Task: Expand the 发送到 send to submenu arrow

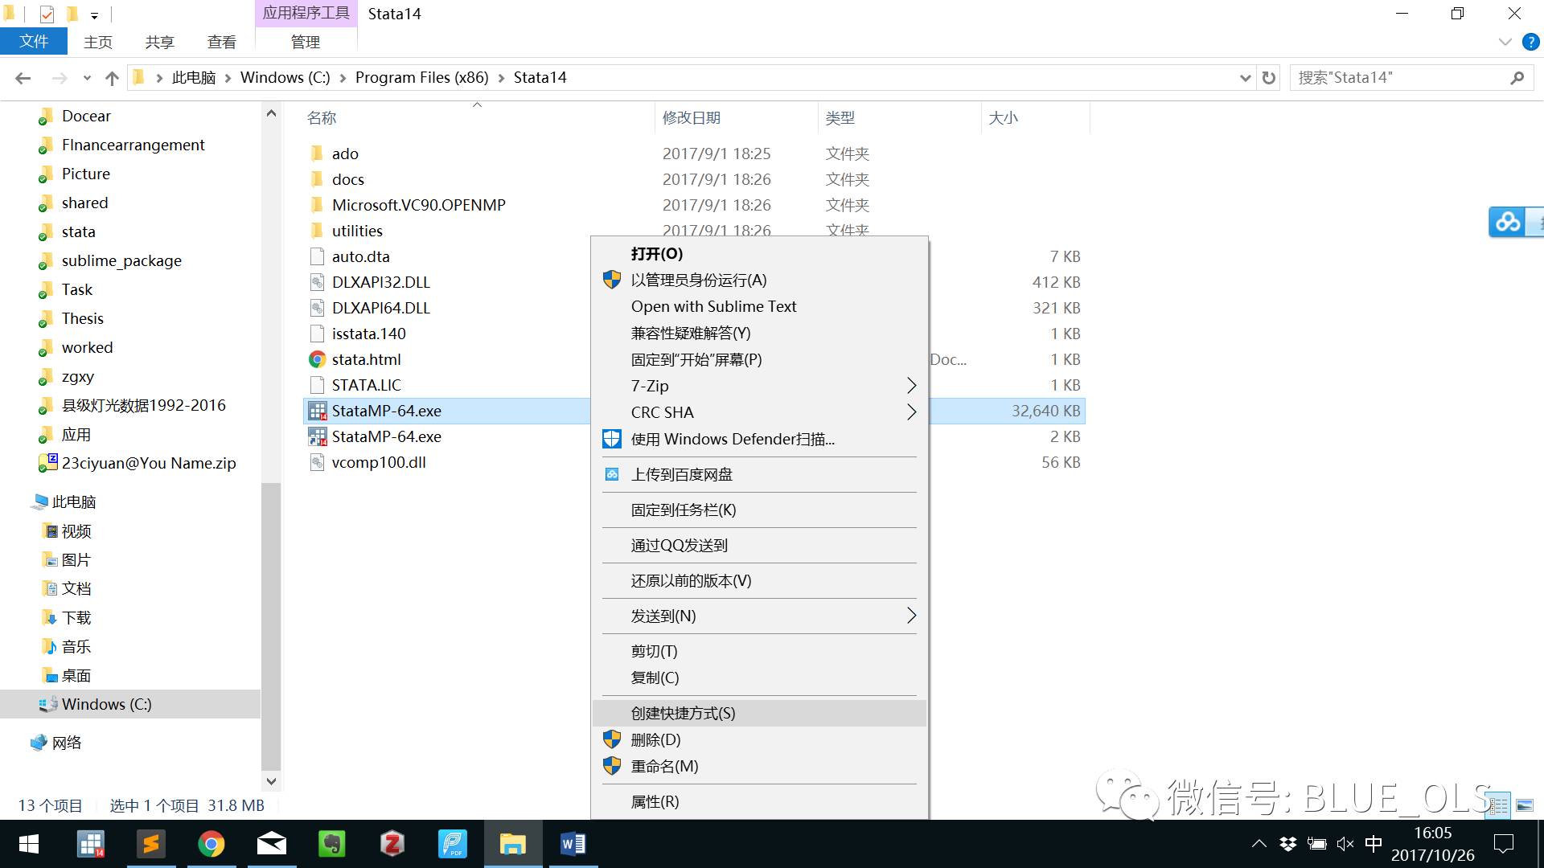Action: [910, 616]
